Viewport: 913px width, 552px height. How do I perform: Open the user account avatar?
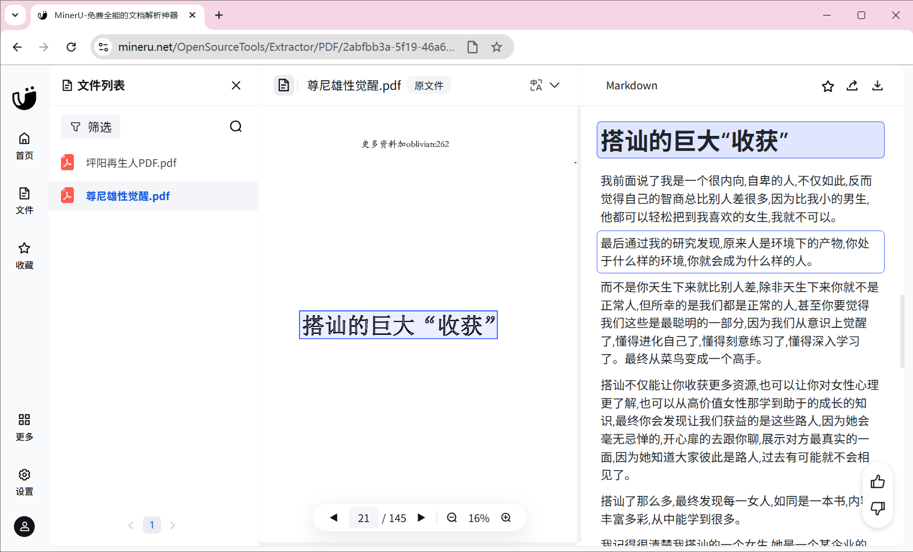tap(24, 526)
